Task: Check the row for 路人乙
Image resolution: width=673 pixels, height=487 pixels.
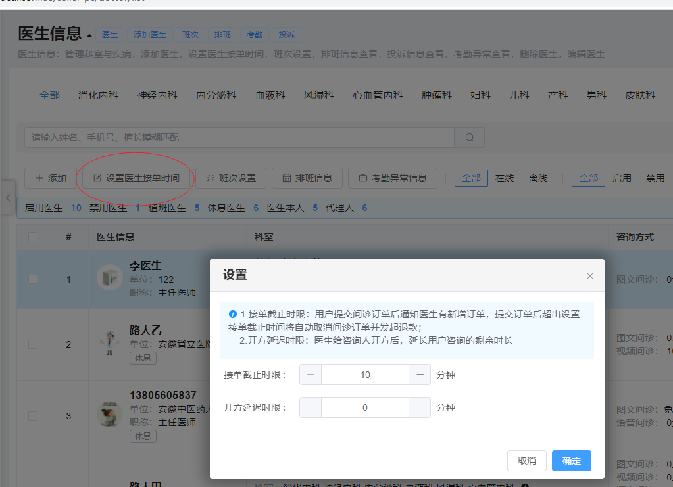Action: pyautogui.click(x=33, y=344)
